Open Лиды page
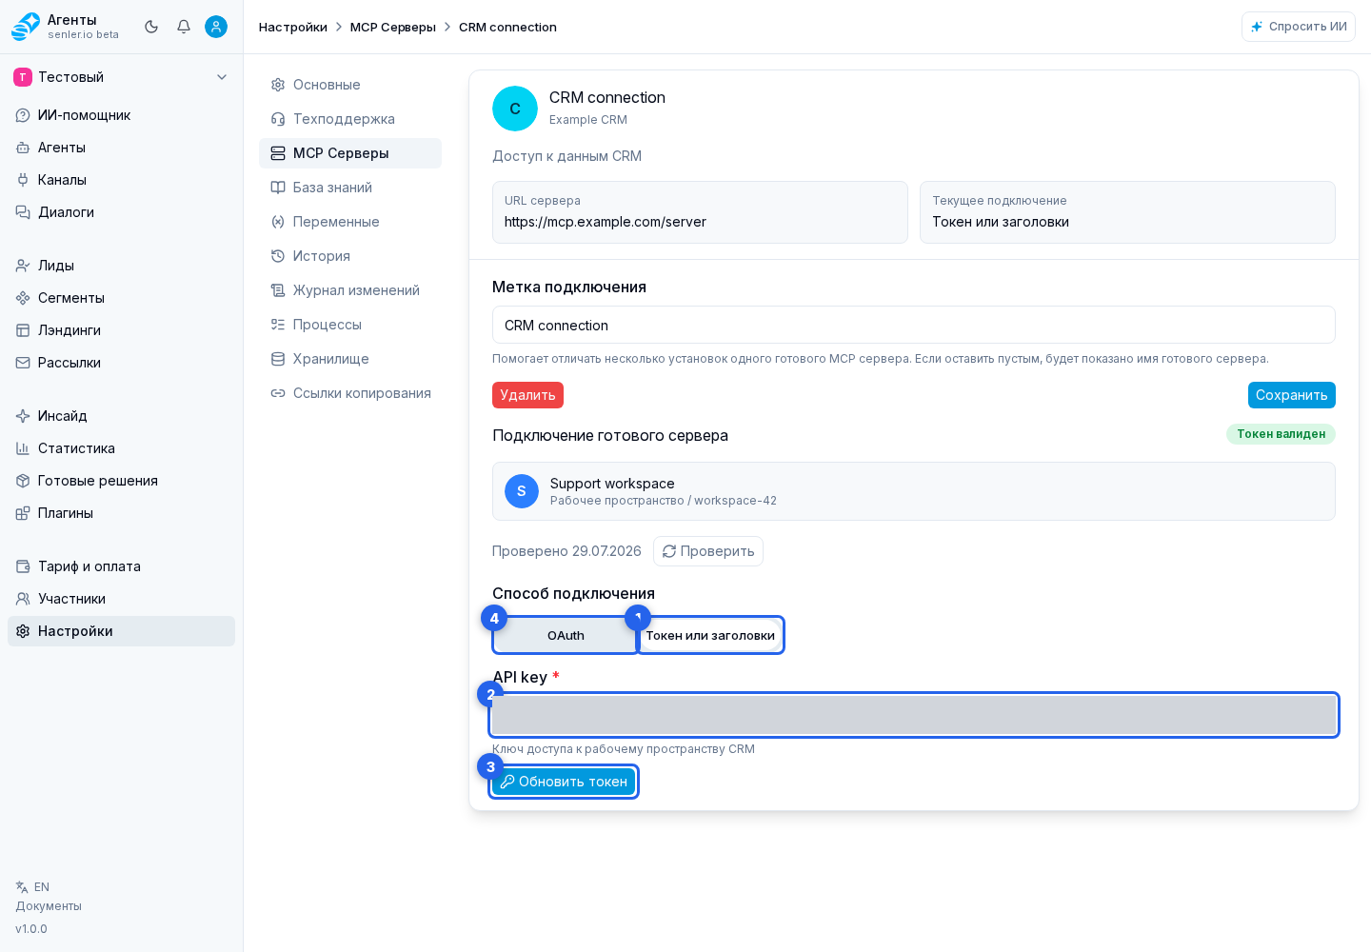 121,266
